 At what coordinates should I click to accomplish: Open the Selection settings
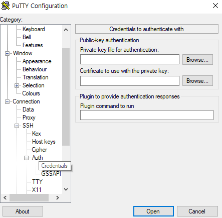tap(33, 85)
